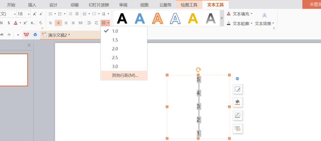
Task: Open character spacing dropdown arrow
Action: tap(108, 14)
